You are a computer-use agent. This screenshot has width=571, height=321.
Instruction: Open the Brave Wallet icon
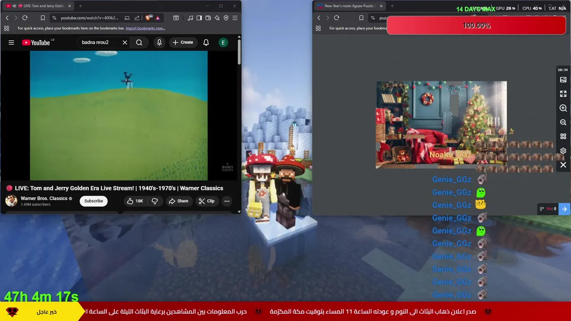pyautogui.click(x=208, y=18)
